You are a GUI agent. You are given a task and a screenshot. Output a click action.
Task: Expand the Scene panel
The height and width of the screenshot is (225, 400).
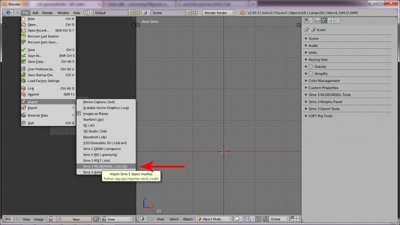(347, 38)
